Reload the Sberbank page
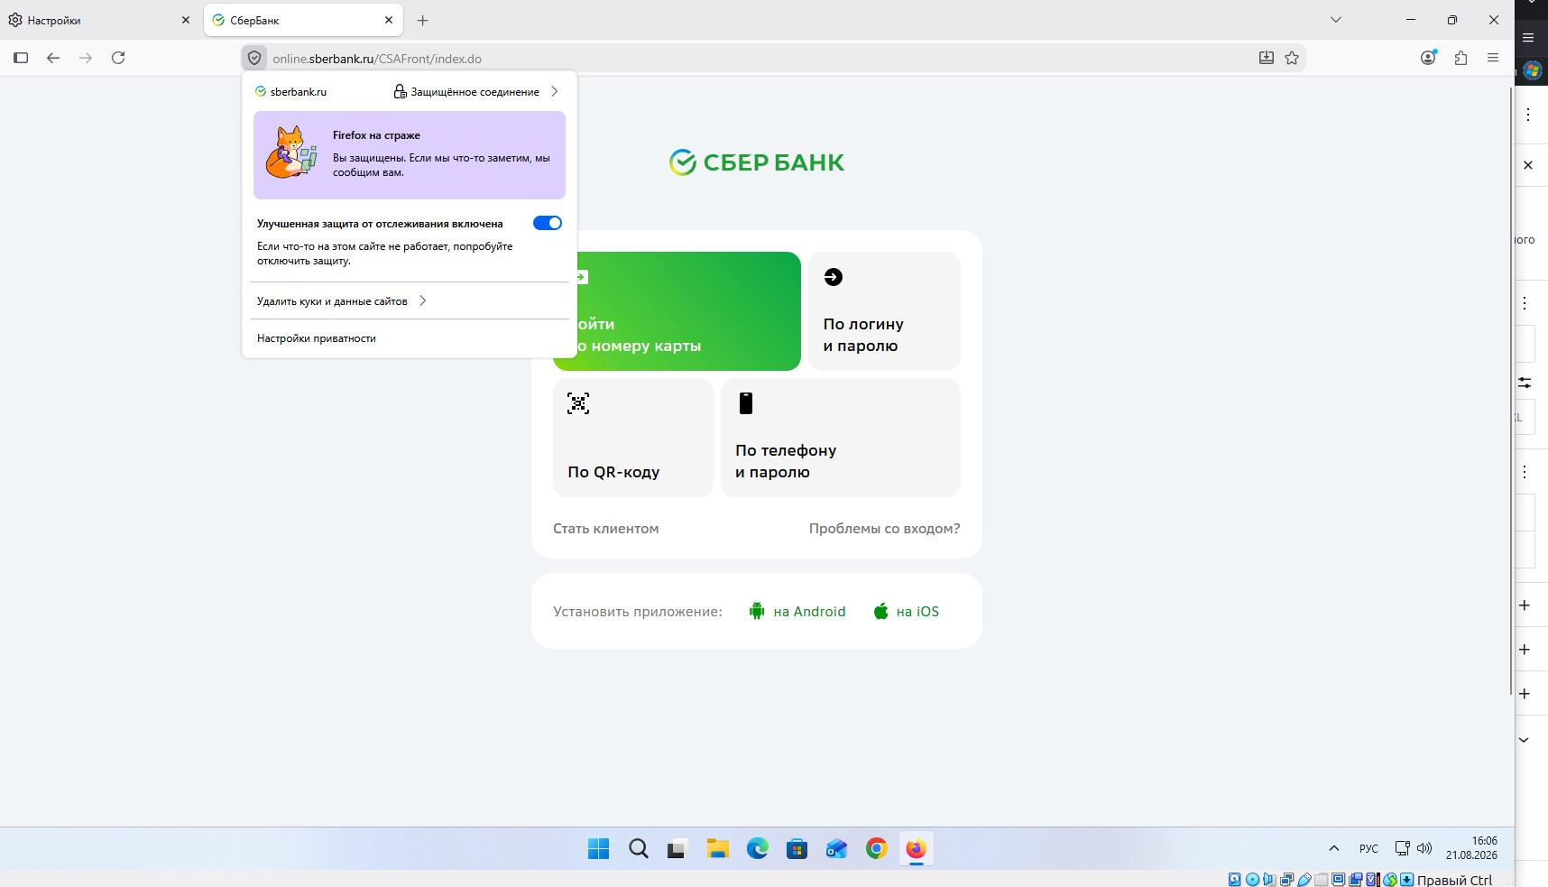The image size is (1548, 887). pyautogui.click(x=118, y=58)
